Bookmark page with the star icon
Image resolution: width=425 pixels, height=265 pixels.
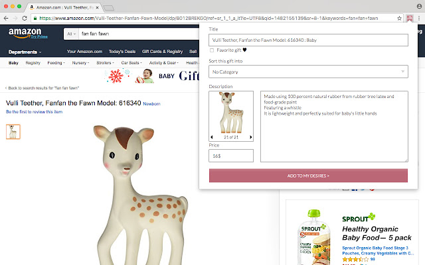(399, 18)
